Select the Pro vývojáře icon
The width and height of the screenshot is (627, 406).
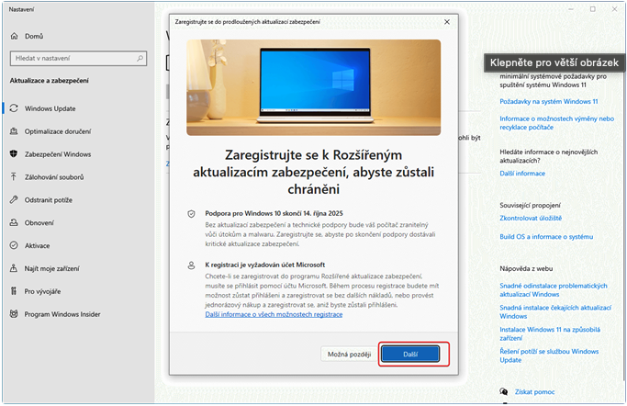click(14, 291)
